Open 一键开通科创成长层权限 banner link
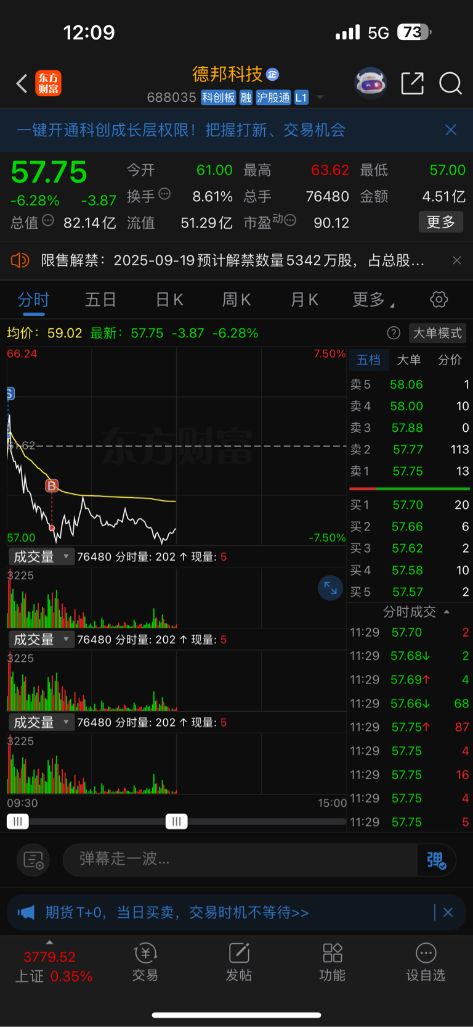Image resolution: width=473 pixels, height=1027 pixels. pos(181,130)
